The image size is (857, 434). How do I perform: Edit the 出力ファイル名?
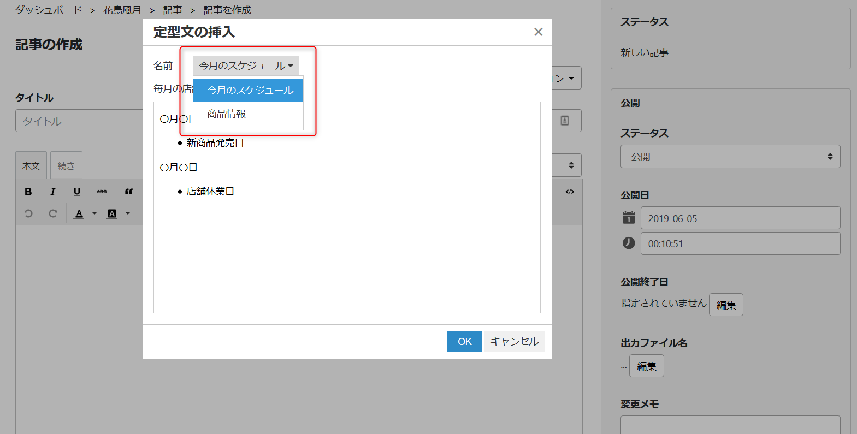coord(647,366)
